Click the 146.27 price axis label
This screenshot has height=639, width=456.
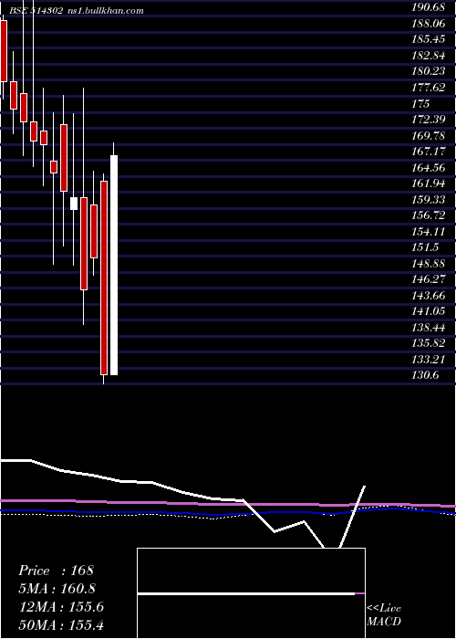click(x=429, y=279)
